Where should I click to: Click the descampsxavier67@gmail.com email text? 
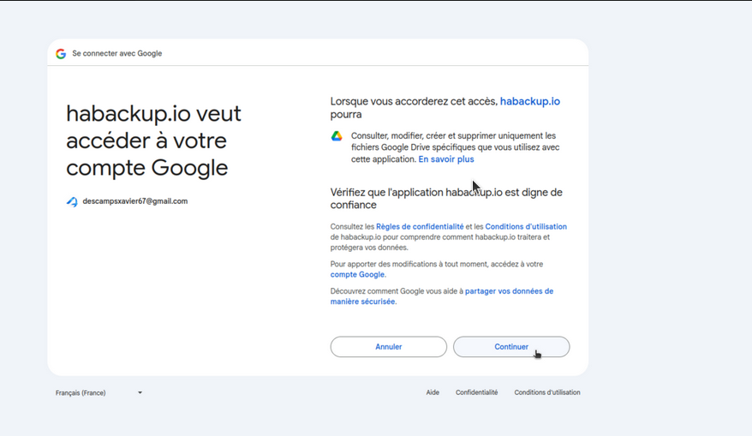(134, 201)
